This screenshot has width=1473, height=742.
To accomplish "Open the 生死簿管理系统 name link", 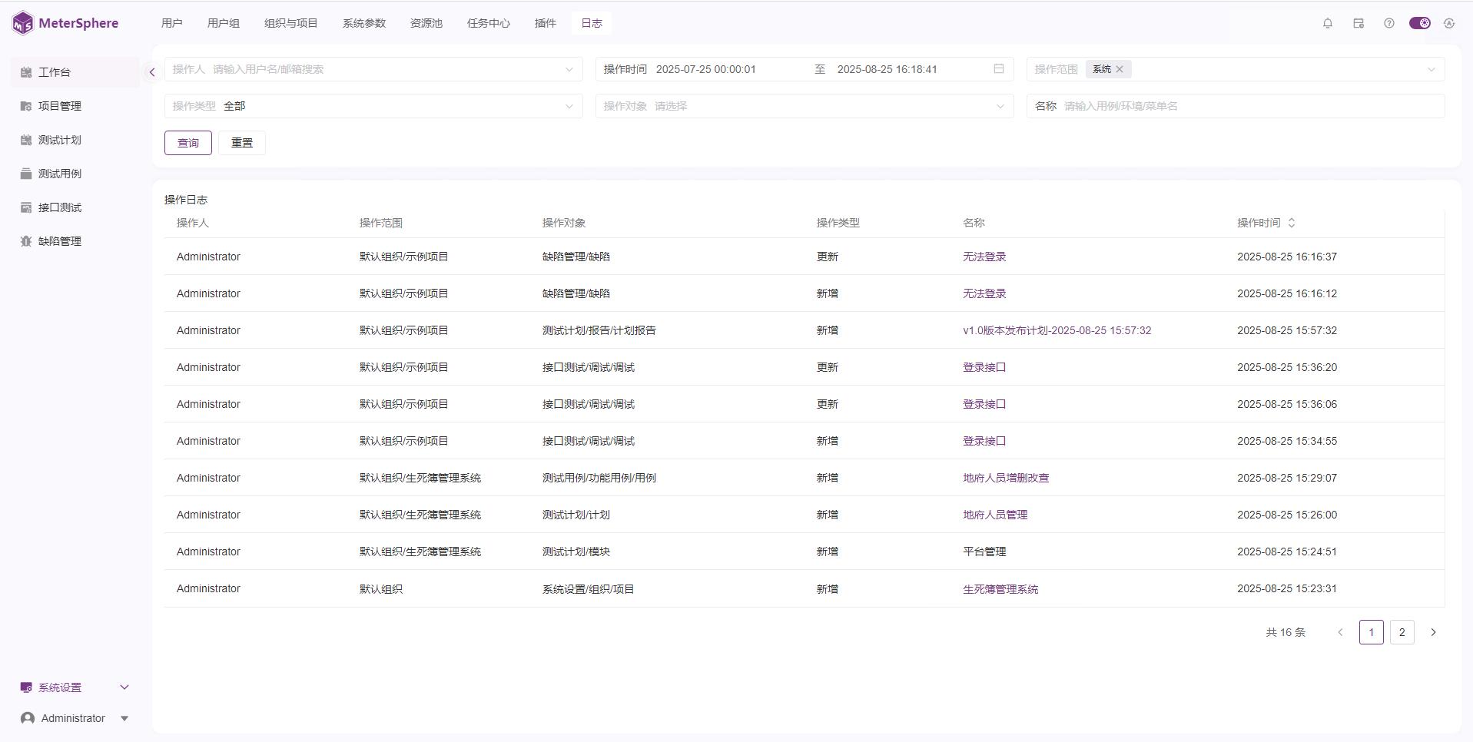I will click(1000, 589).
